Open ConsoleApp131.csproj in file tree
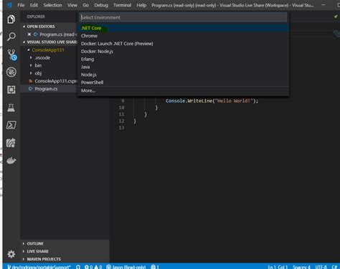Image resolution: width=340 pixels, height=269 pixels. (56, 81)
